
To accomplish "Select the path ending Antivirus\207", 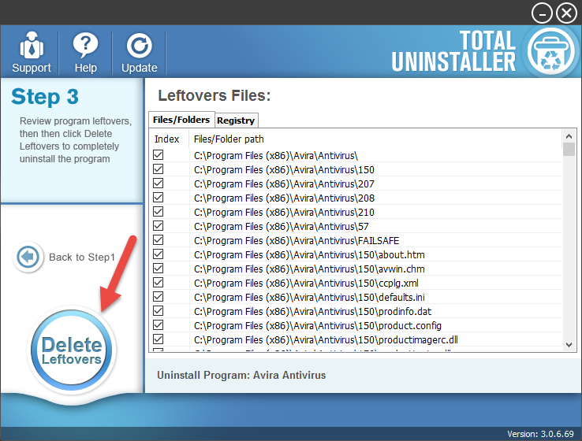I will point(284,183).
